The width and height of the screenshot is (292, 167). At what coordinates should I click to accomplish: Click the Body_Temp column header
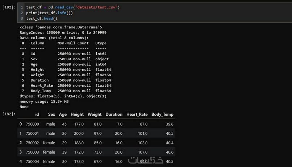162,114
